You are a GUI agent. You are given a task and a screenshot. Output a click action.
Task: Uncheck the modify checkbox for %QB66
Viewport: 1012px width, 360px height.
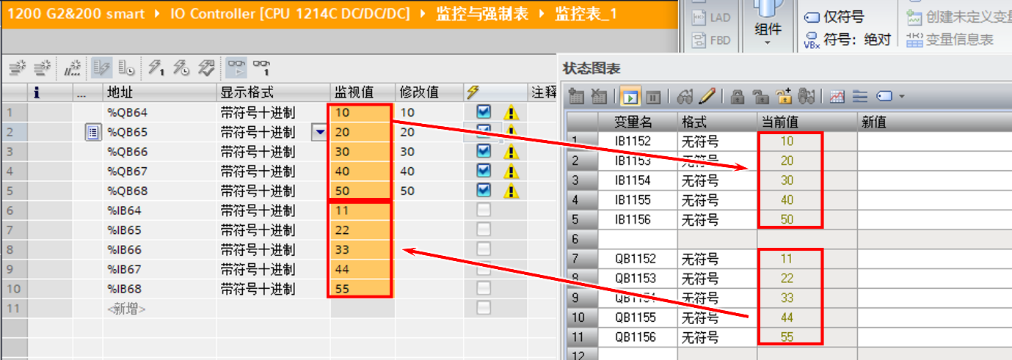coord(484,150)
